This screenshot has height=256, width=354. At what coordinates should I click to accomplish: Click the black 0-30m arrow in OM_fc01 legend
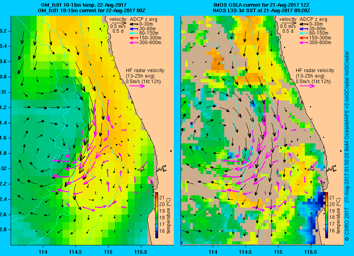point(134,24)
